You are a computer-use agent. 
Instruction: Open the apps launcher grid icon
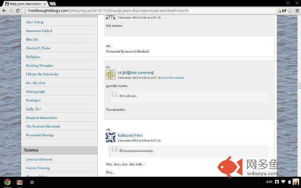[x=32, y=182]
